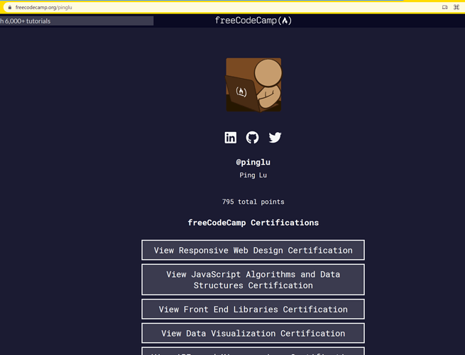Image resolution: width=465 pixels, height=355 pixels.
Task: Open the LinkedIn profile icon
Action: (x=231, y=138)
